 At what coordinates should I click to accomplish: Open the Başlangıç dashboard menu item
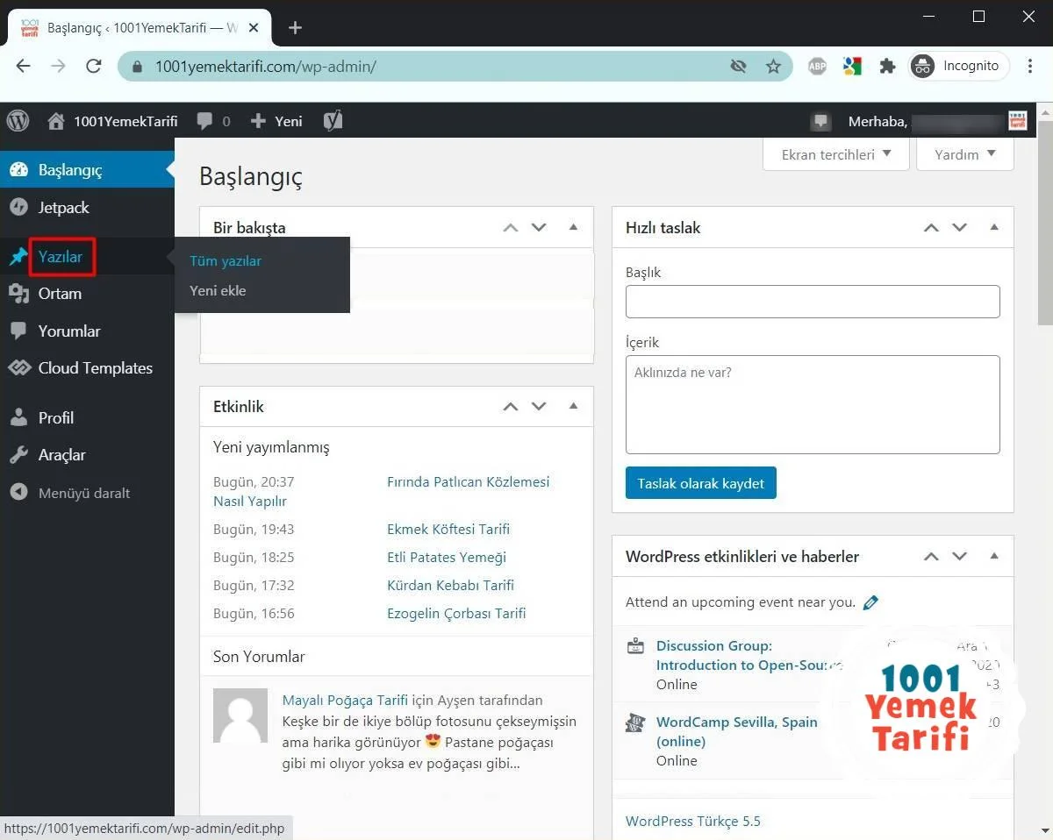tap(87, 170)
